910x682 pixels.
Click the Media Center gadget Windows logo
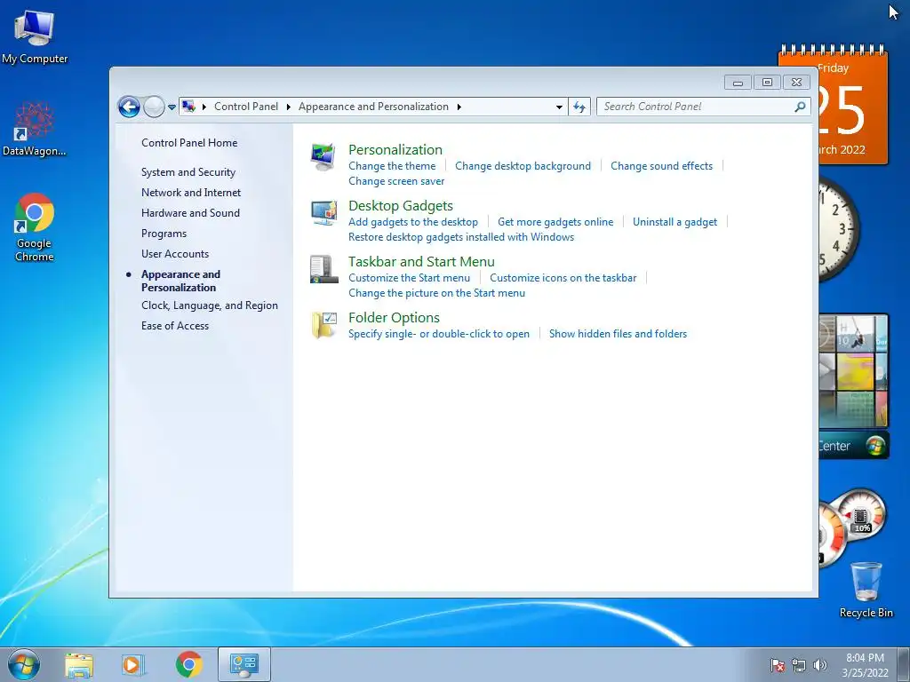pyautogui.click(x=875, y=446)
